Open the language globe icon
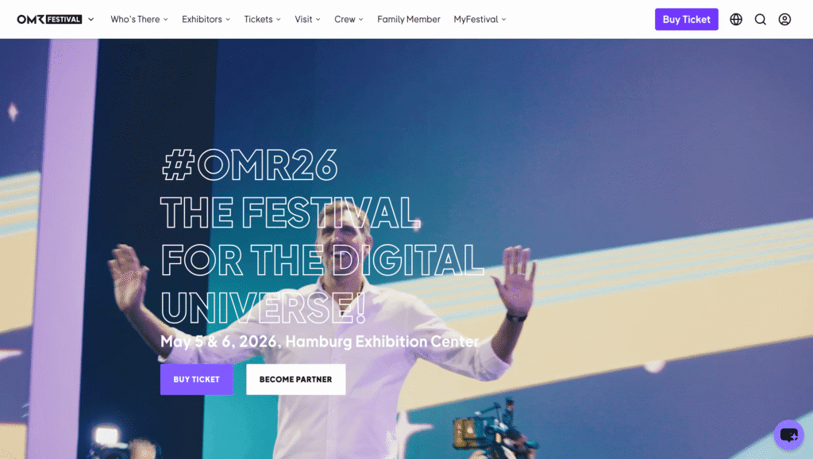The width and height of the screenshot is (813, 459). click(x=736, y=19)
